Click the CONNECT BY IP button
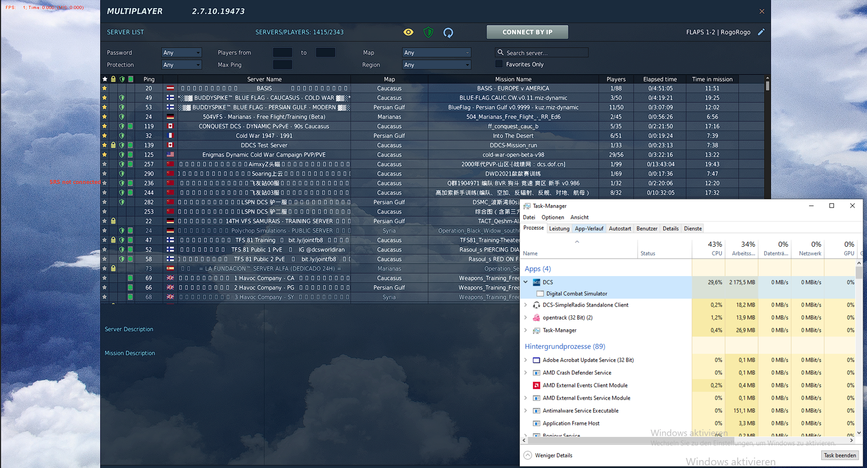This screenshot has width=867, height=468. pos(527,32)
